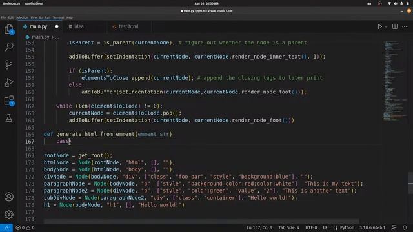The width and height of the screenshot is (413, 232).
Task: Click the else keyword on line 159
Action: pos(75,85)
